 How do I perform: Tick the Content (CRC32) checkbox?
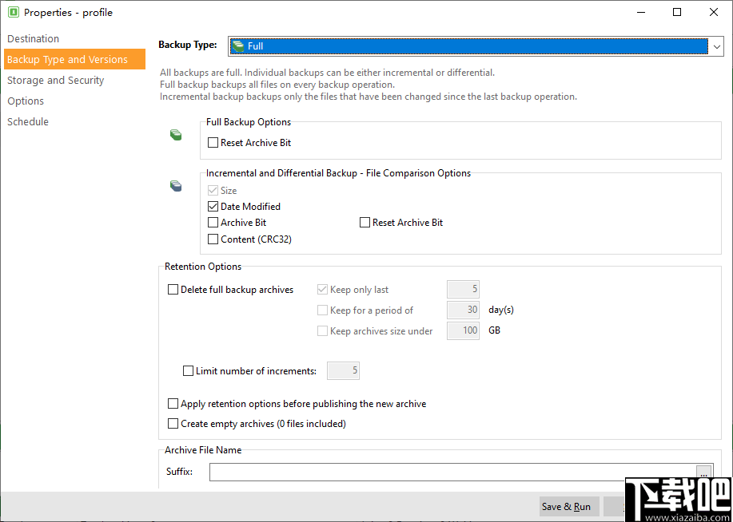point(213,239)
